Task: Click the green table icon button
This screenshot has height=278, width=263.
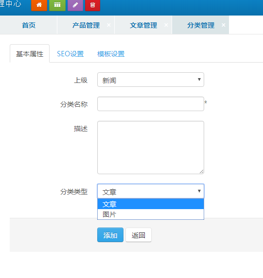Action: pos(57,5)
